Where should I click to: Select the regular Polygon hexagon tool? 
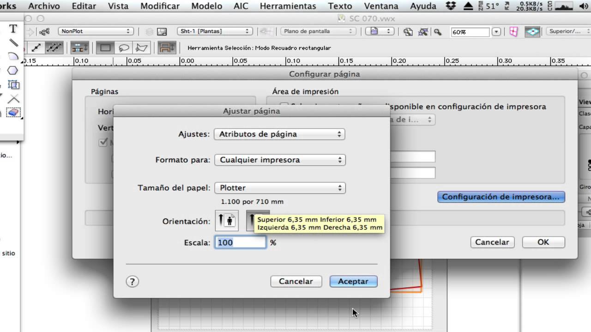click(13, 71)
